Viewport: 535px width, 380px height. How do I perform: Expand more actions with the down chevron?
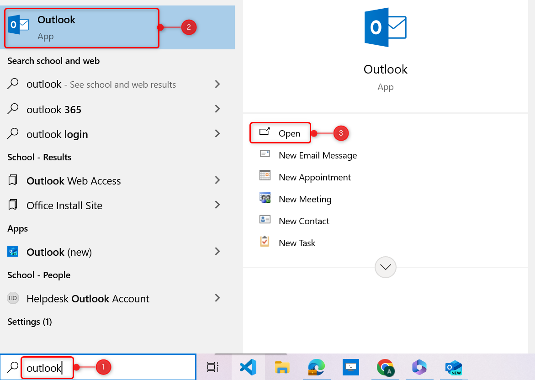386,267
